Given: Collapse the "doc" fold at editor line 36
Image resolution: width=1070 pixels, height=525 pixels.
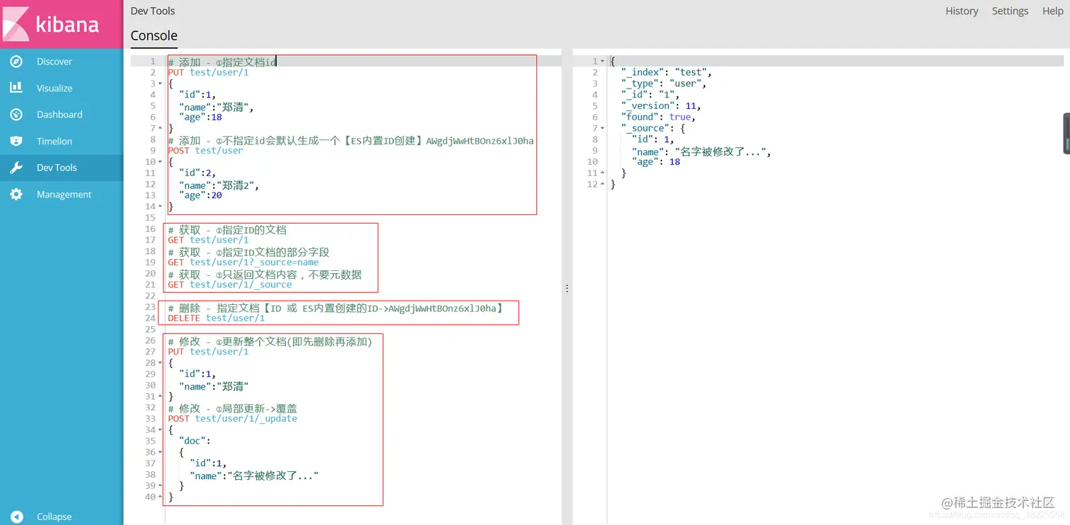Looking at the screenshot, I should tap(161, 452).
